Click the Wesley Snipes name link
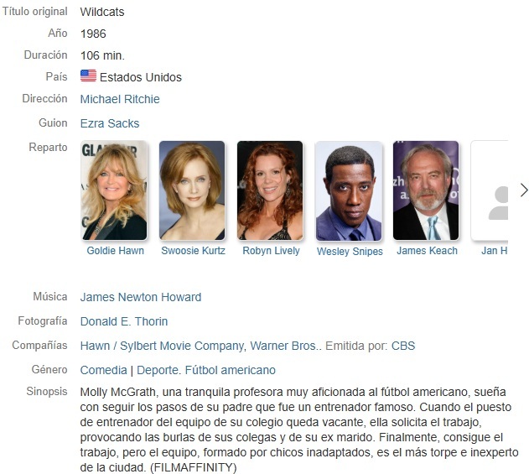This screenshot has height=474, width=529. point(350,251)
